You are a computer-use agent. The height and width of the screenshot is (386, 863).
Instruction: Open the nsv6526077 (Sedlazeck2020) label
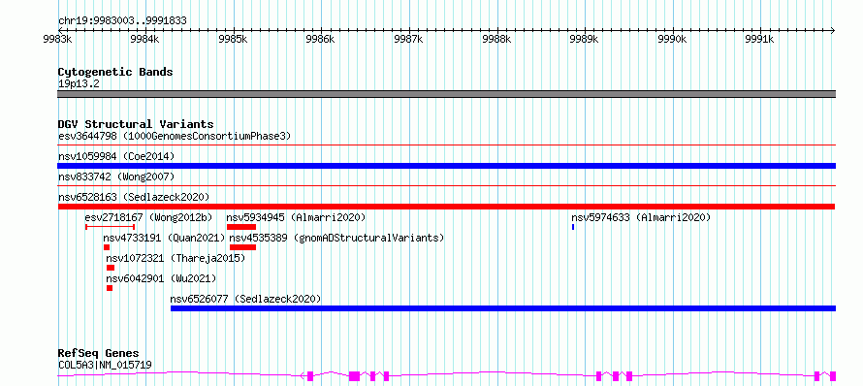click(x=245, y=299)
